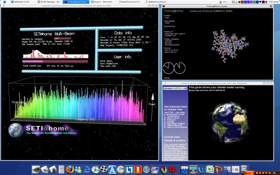
Task: Click the SETI window title bar menu icon
Action: click(3, 6)
